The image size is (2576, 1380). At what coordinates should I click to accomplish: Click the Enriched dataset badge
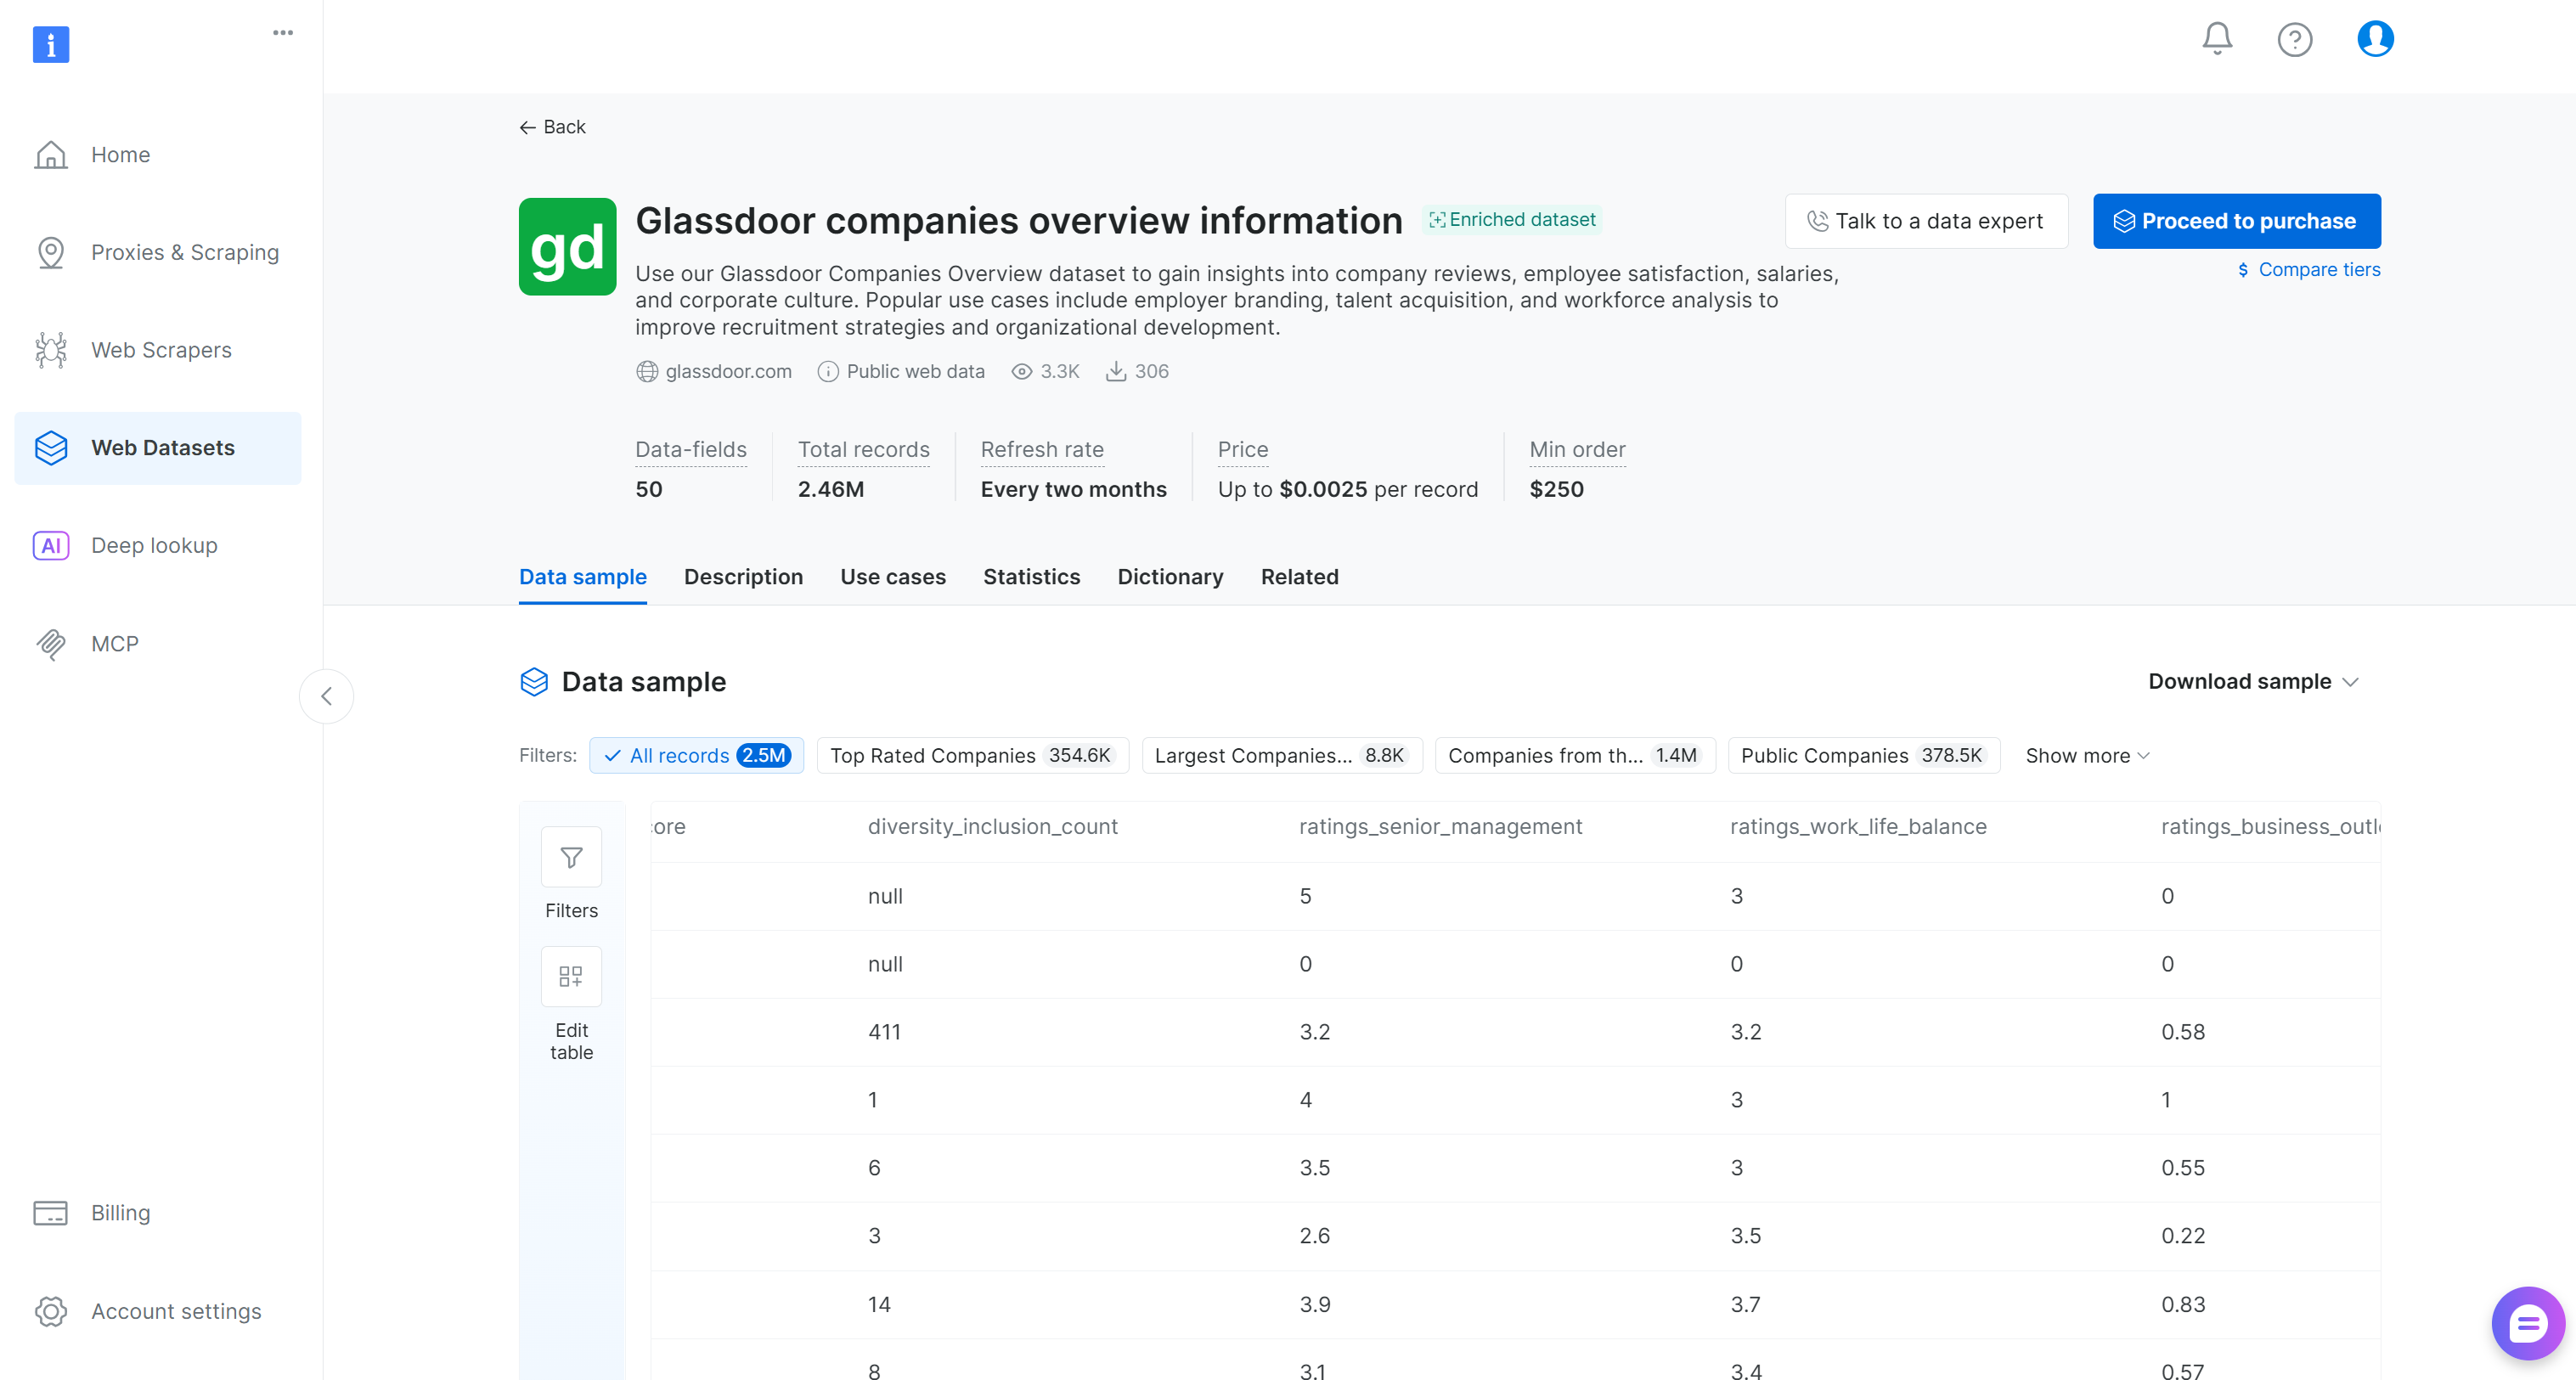click(1512, 220)
